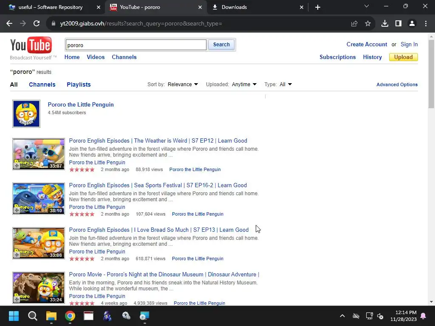
Task: Open Subscriptions
Action: coord(338,57)
